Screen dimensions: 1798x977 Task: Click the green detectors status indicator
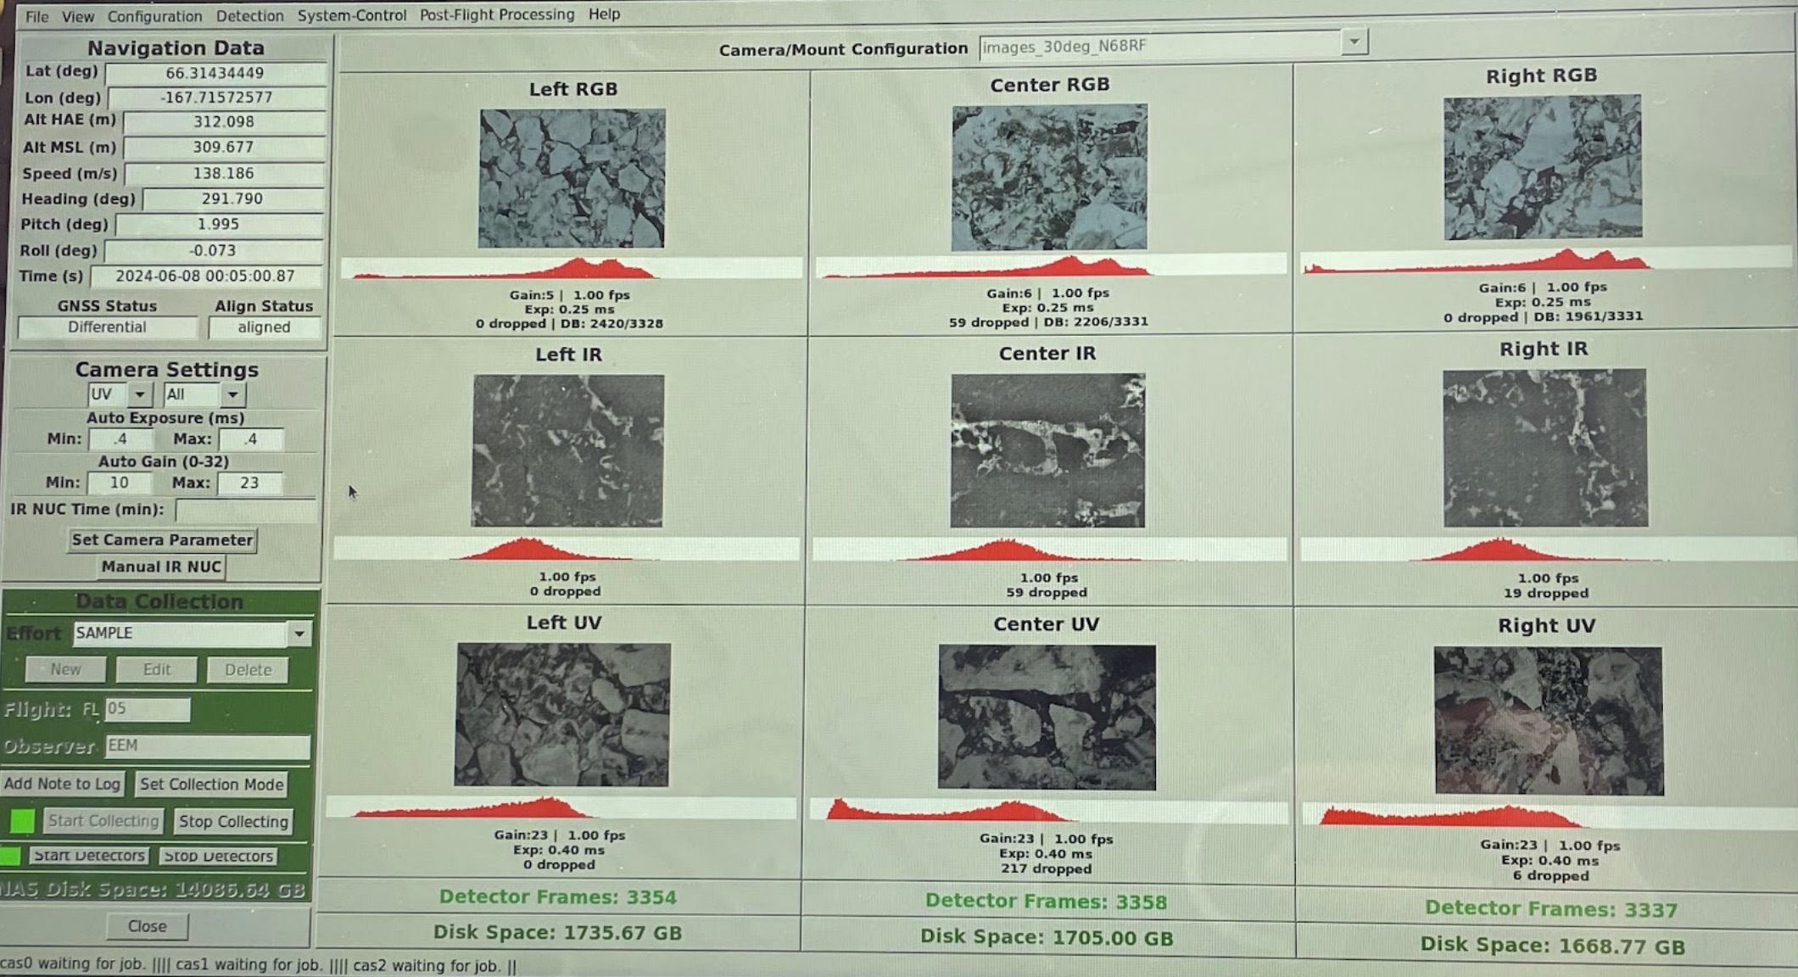point(10,855)
